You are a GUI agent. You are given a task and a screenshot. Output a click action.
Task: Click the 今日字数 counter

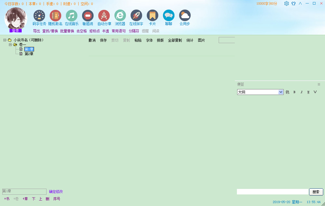click(14, 4)
